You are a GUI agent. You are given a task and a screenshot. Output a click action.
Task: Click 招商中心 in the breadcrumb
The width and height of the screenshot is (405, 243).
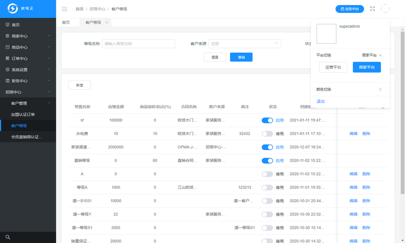pyautogui.click(x=97, y=9)
